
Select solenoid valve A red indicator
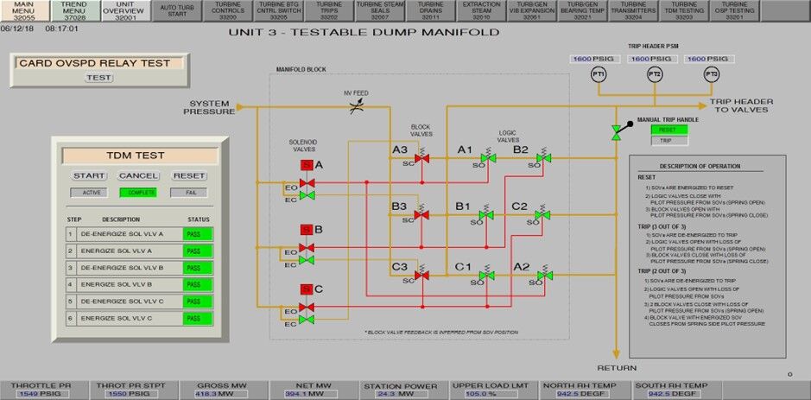tap(306, 164)
